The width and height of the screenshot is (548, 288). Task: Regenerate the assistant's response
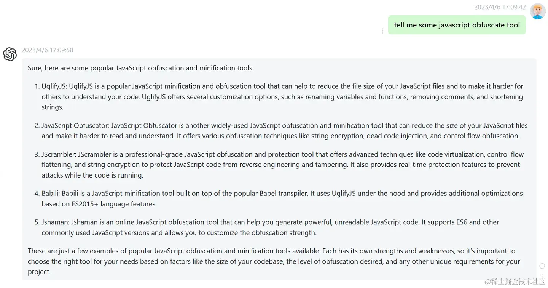click(542, 266)
